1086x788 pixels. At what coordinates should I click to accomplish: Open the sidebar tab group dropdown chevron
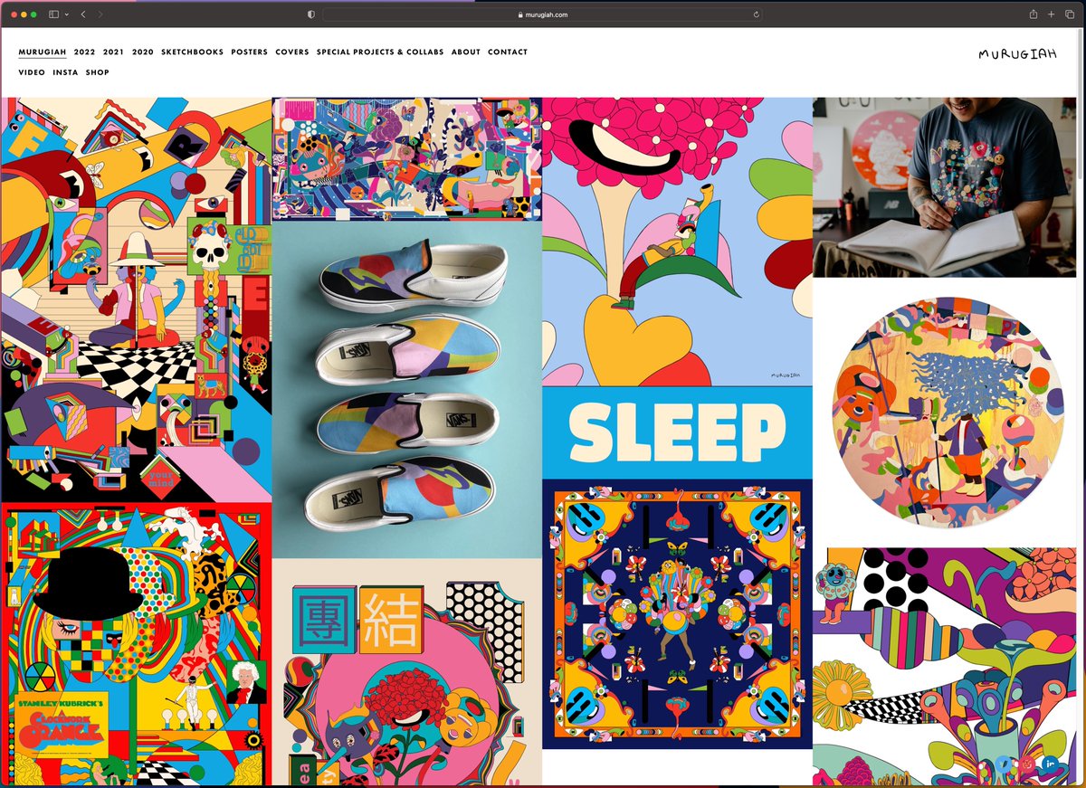coord(67,14)
